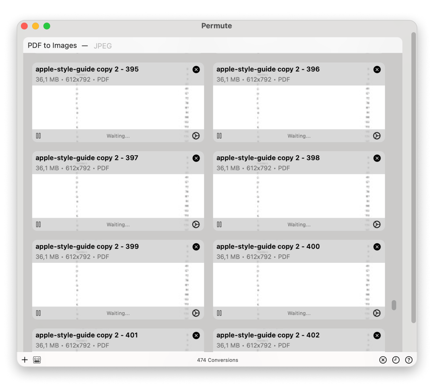The width and height of the screenshot is (434, 389).
Task: Pause conversion of item 399
Action: [x=38, y=313]
